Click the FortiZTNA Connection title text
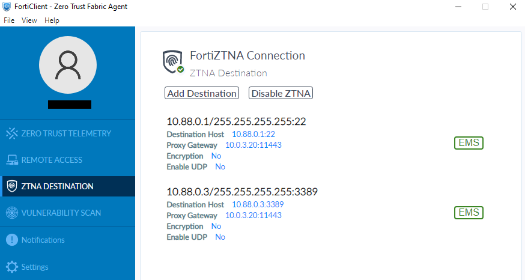Image resolution: width=525 pixels, height=280 pixels. point(247,56)
